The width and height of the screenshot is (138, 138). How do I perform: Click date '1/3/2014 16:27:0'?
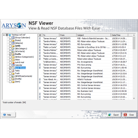tap(119, 85)
